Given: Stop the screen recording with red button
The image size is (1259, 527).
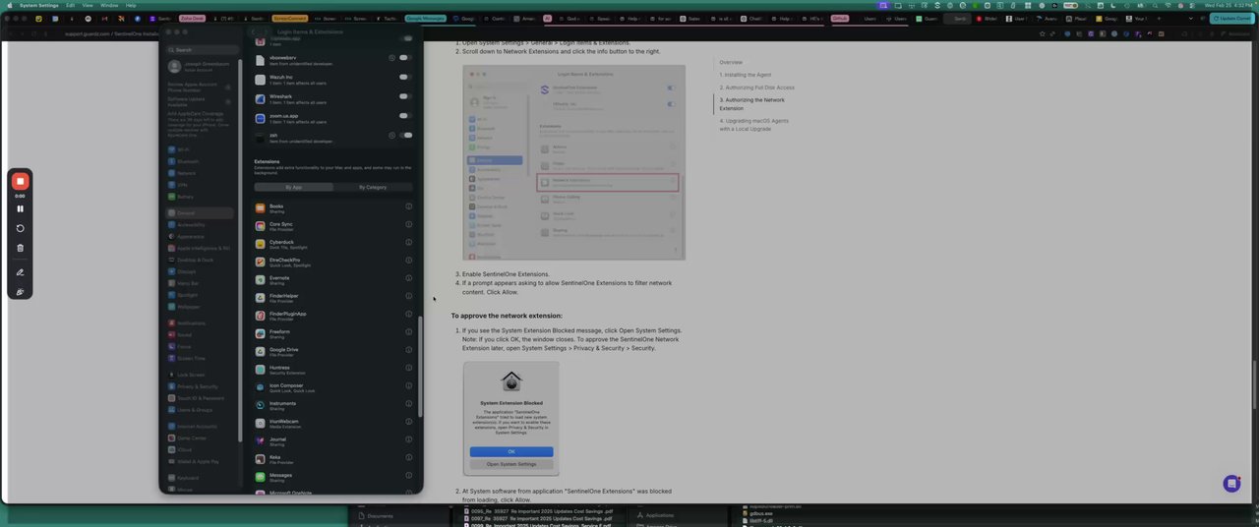Looking at the screenshot, I should tap(20, 182).
